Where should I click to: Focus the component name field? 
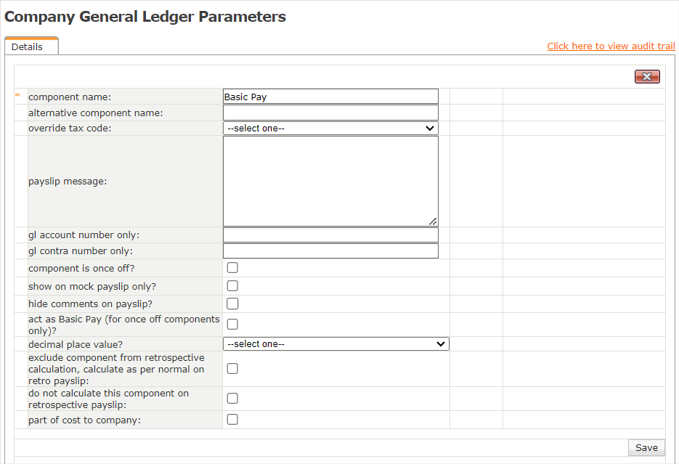pos(330,97)
